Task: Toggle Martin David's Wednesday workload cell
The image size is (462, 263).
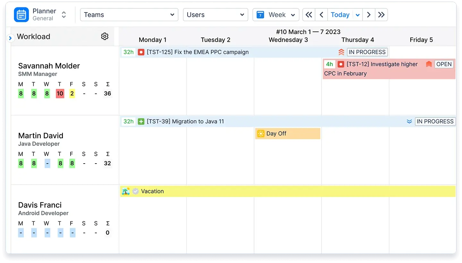Action: pos(47,163)
